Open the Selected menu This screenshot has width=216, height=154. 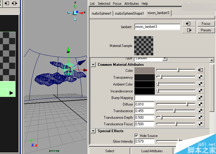104,4
